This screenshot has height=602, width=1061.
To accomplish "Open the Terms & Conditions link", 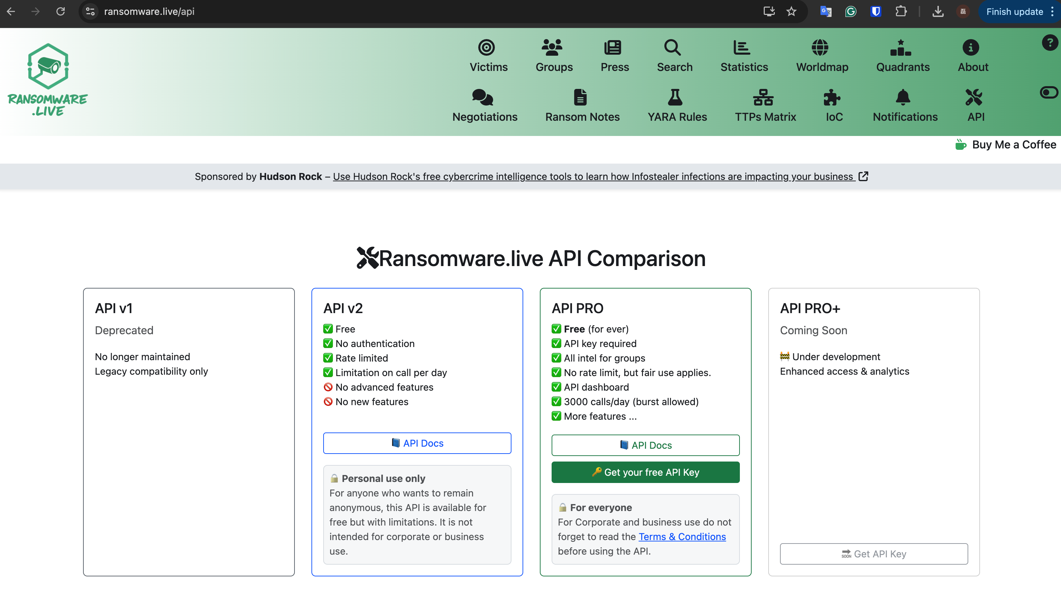I will 682,536.
